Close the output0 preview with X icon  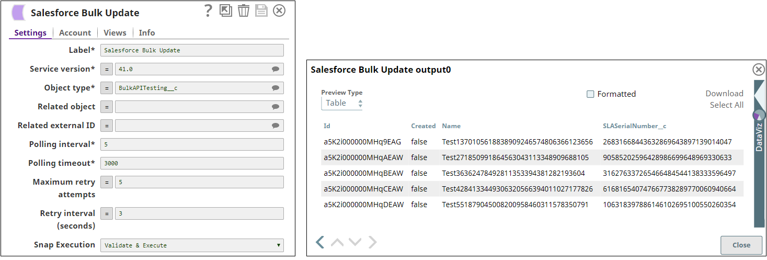point(758,70)
